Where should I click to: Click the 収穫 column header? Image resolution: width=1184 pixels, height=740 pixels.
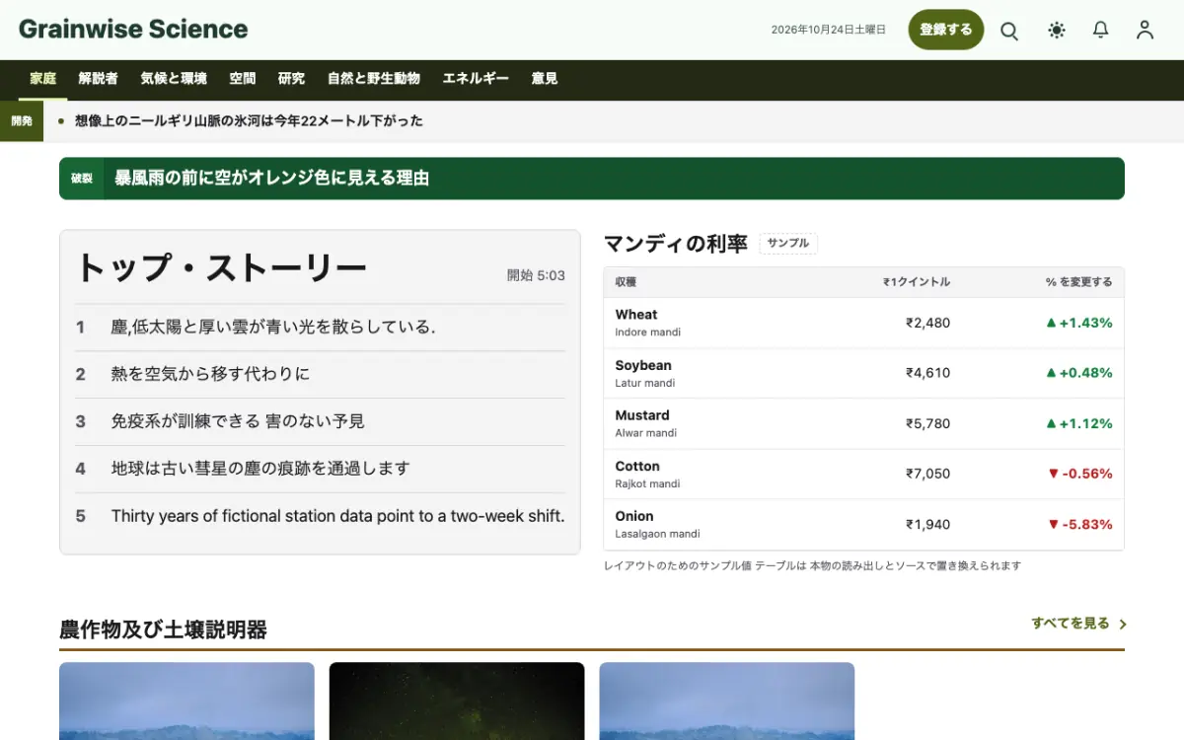point(626,282)
